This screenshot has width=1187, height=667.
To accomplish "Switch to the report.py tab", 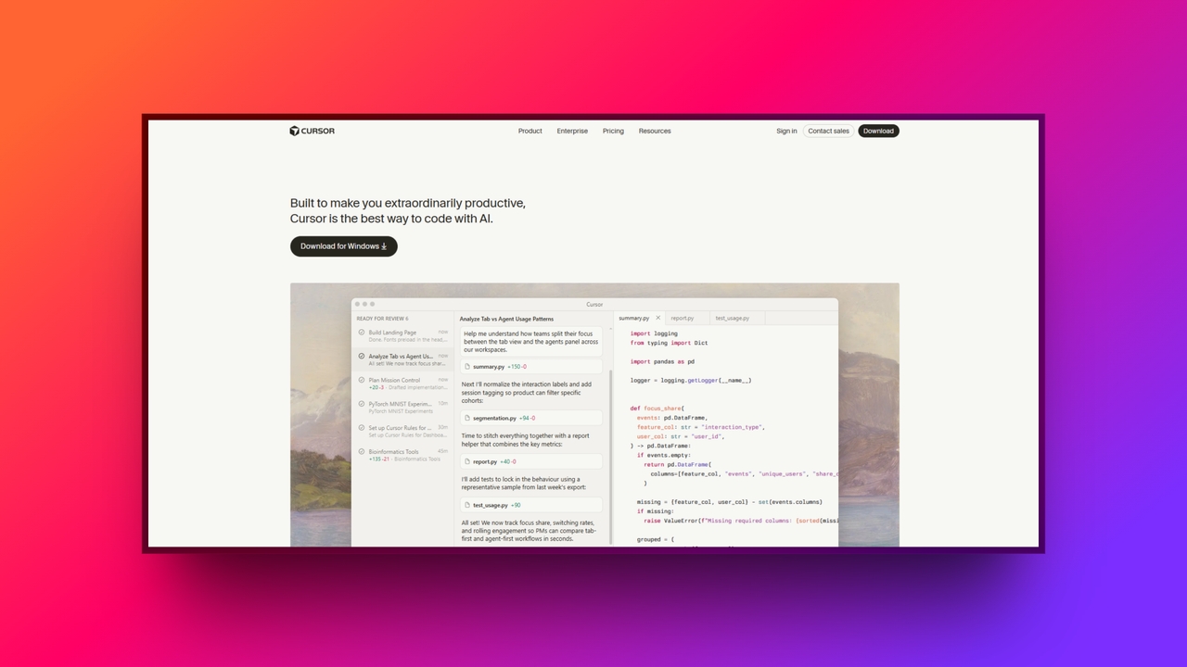I will (x=683, y=318).
